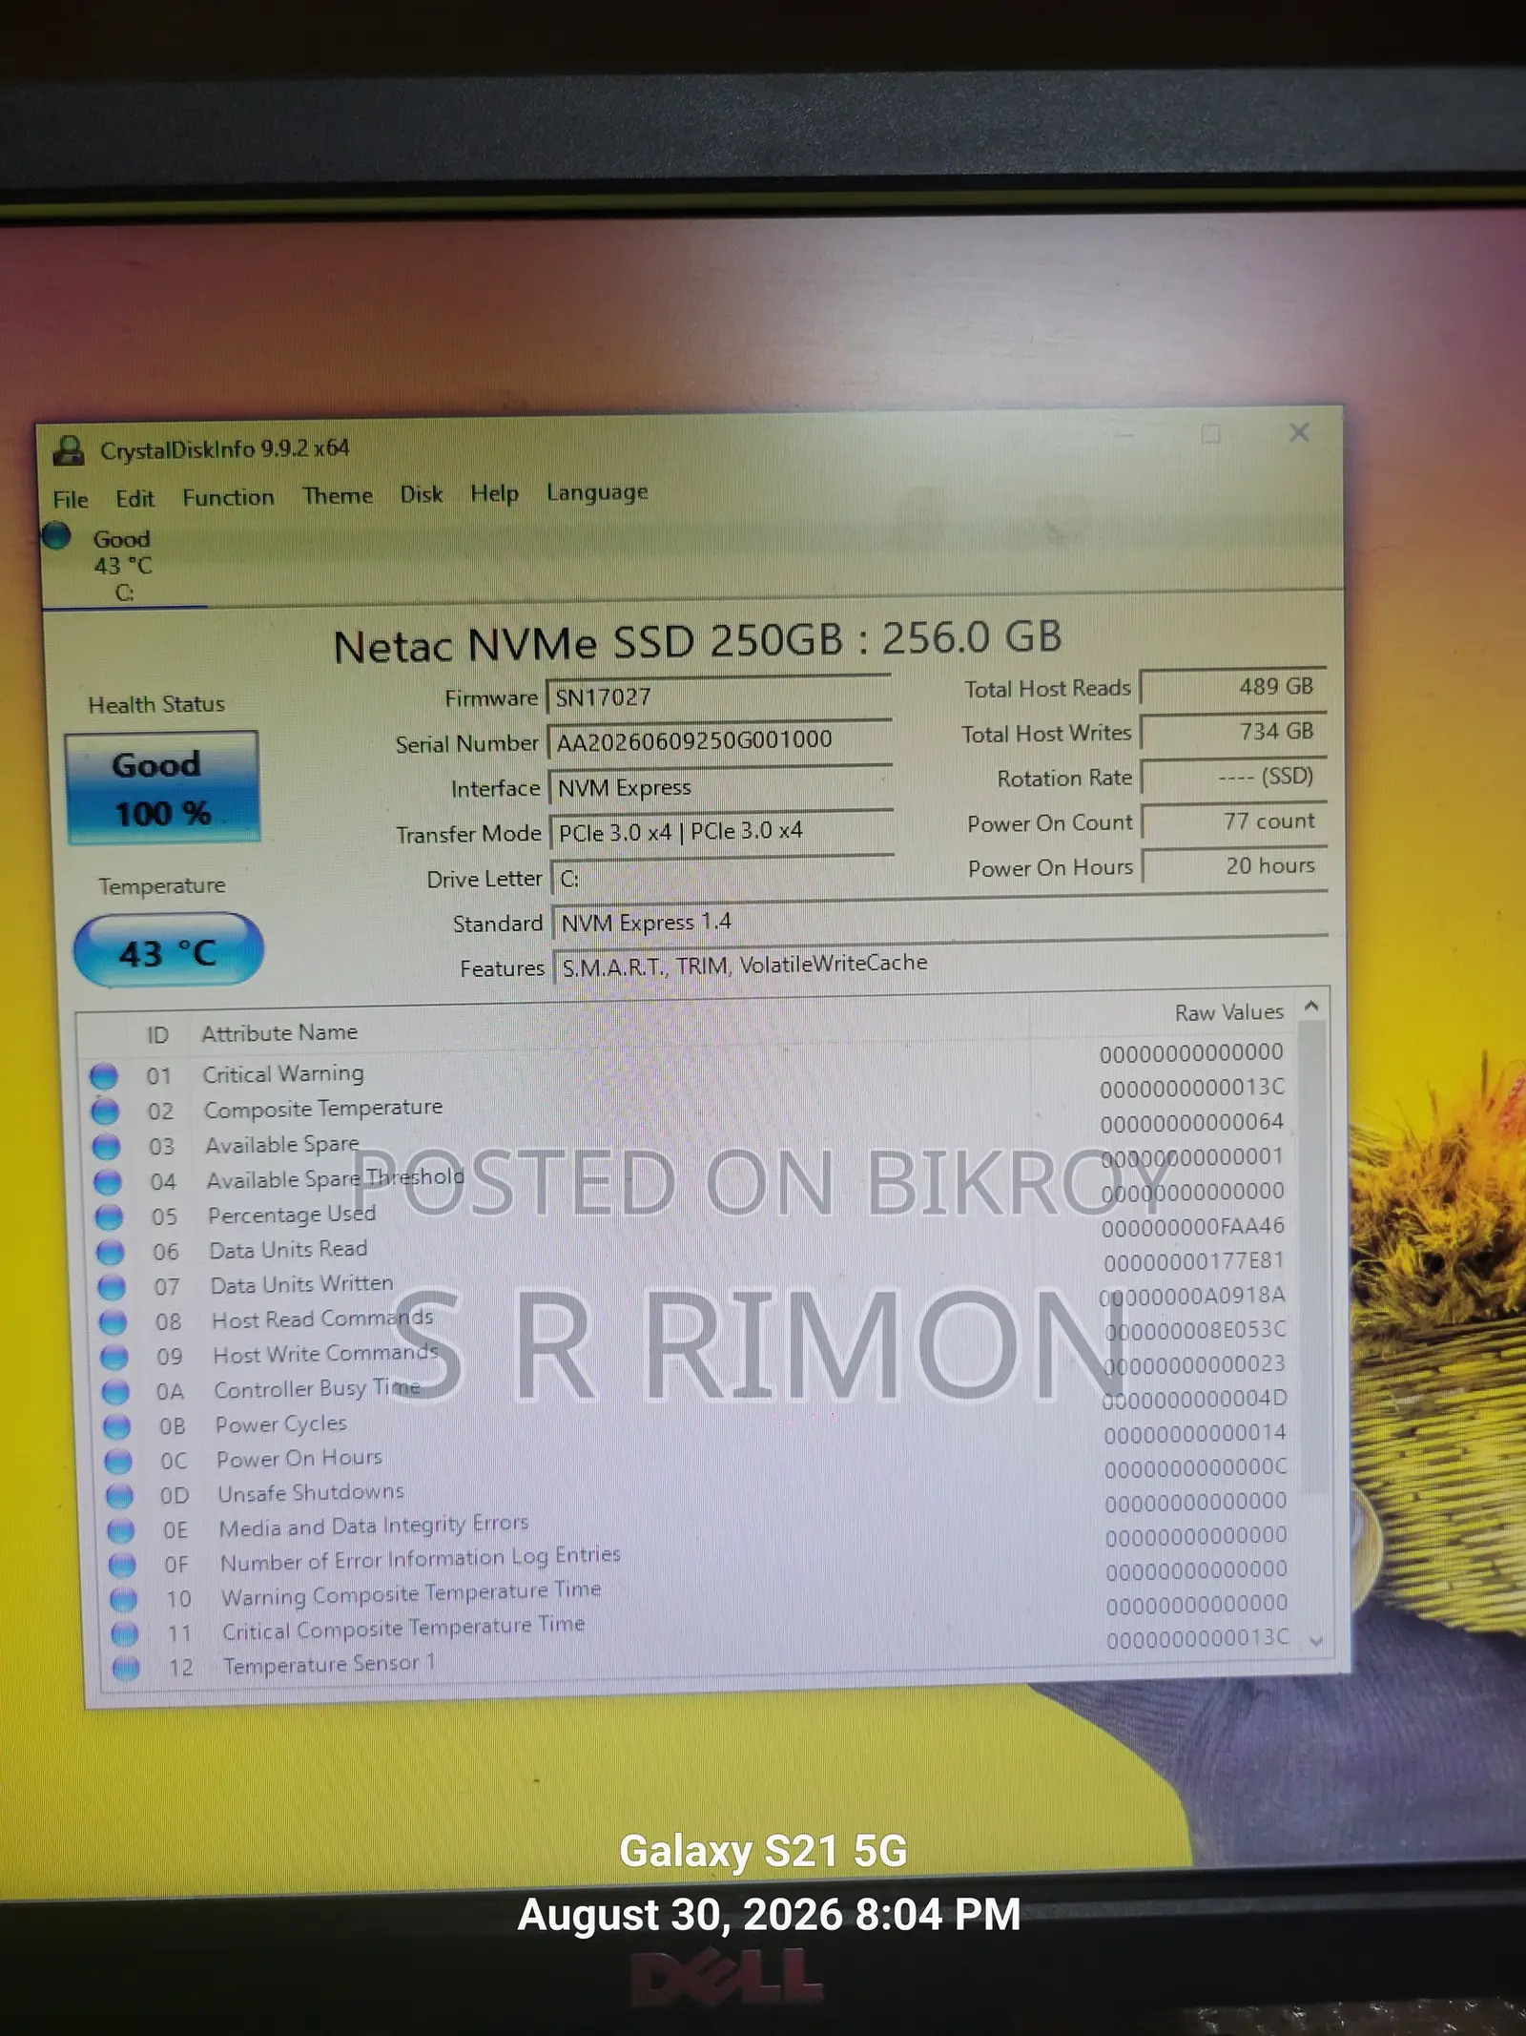Click status orb for Host Write Commands row
The width and height of the screenshot is (1526, 2036).
114,1357
